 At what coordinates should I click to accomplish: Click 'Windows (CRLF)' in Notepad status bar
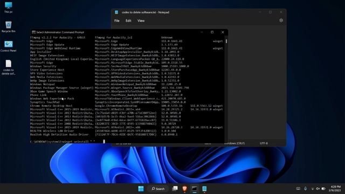pos(234,143)
